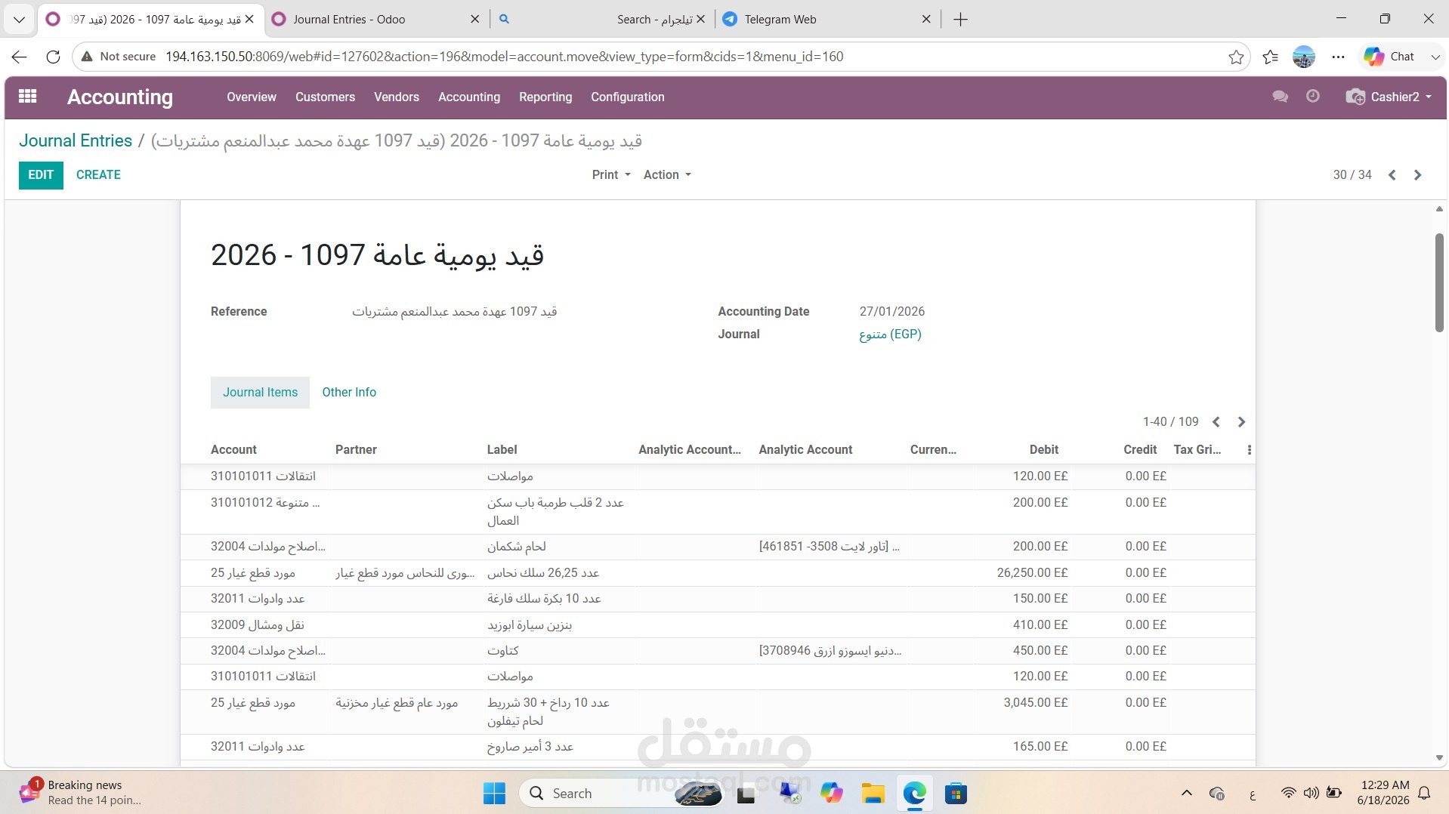Click the page vertical scrollbar thumb
The image size is (1449, 814).
pyautogui.click(x=1438, y=283)
